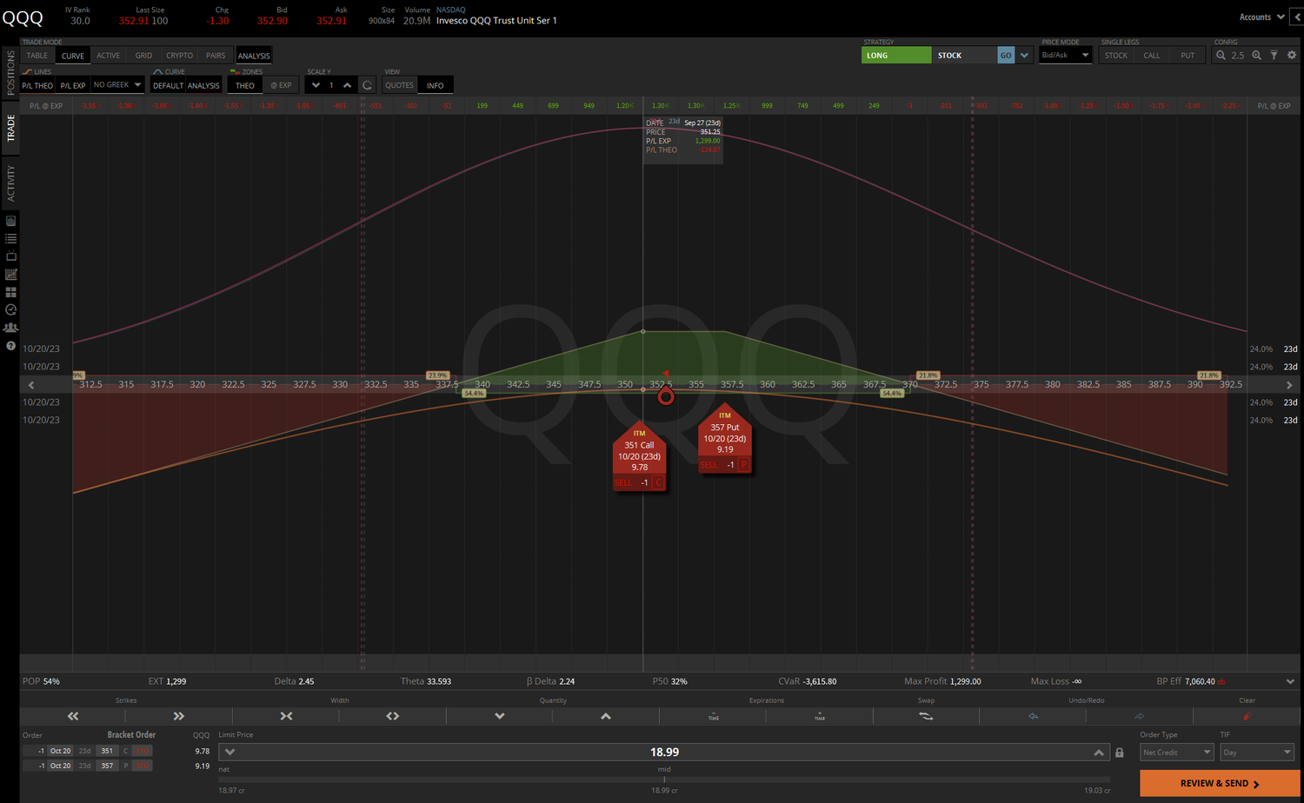Viewport: 1304px width, 803px height.
Task: Toggle the @ EXP zones button
Action: (281, 85)
